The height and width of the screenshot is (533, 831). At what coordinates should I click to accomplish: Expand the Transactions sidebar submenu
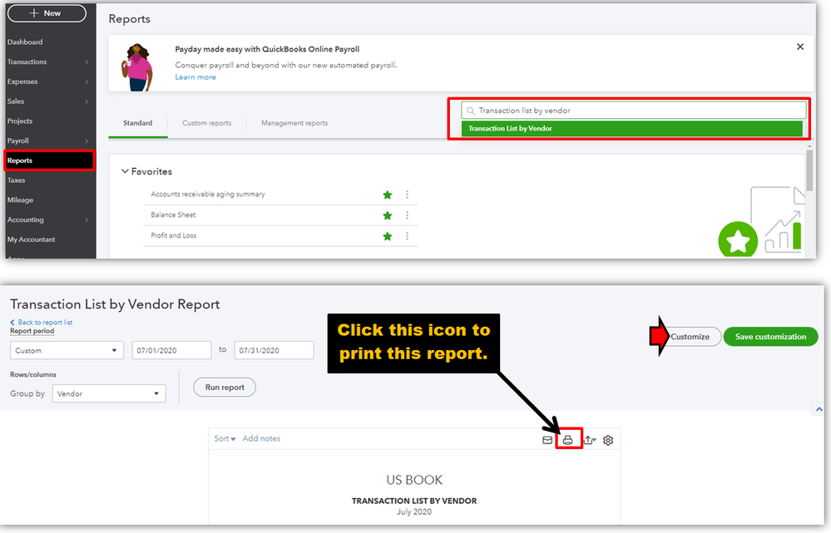point(87,62)
